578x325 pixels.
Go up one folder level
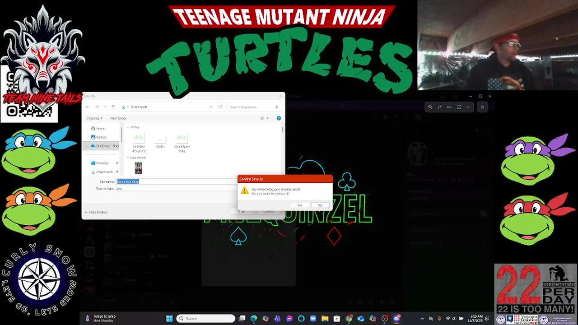coord(113,107)
